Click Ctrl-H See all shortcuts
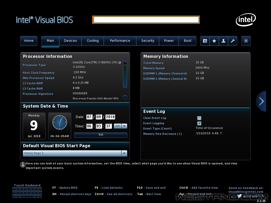 coord(114,194)
